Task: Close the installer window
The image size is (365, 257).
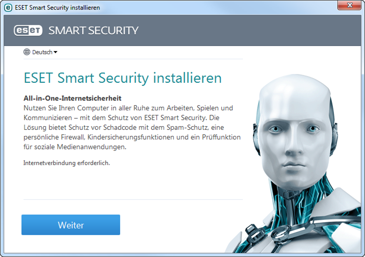Action: 349,5
